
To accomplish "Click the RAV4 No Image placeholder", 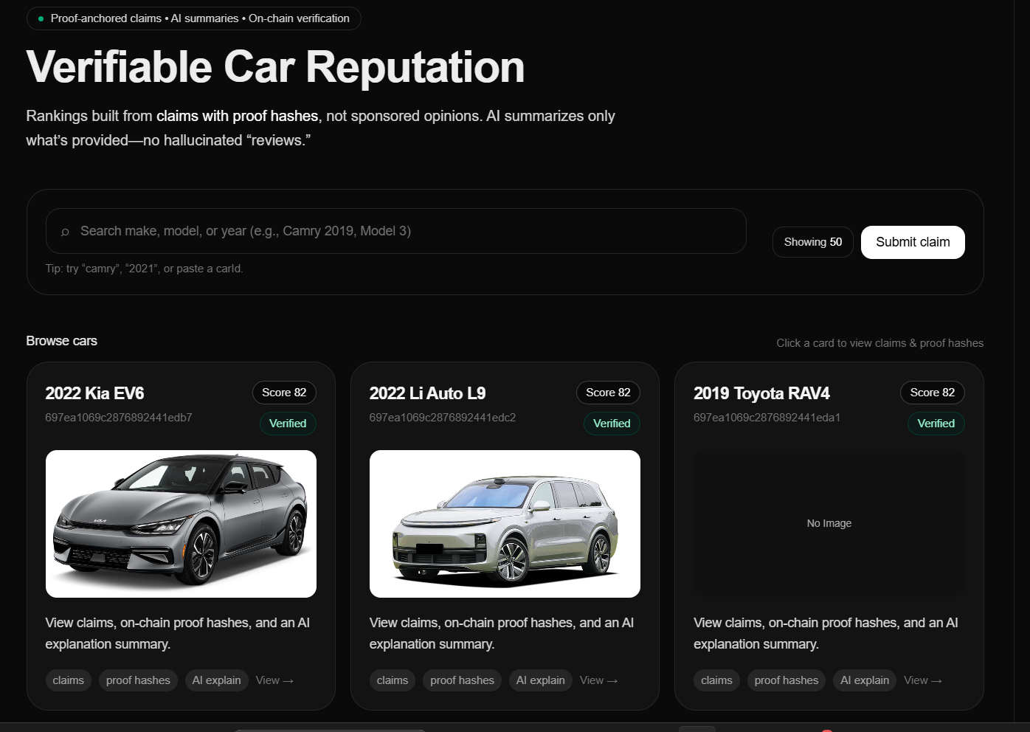I will (829, 524).
